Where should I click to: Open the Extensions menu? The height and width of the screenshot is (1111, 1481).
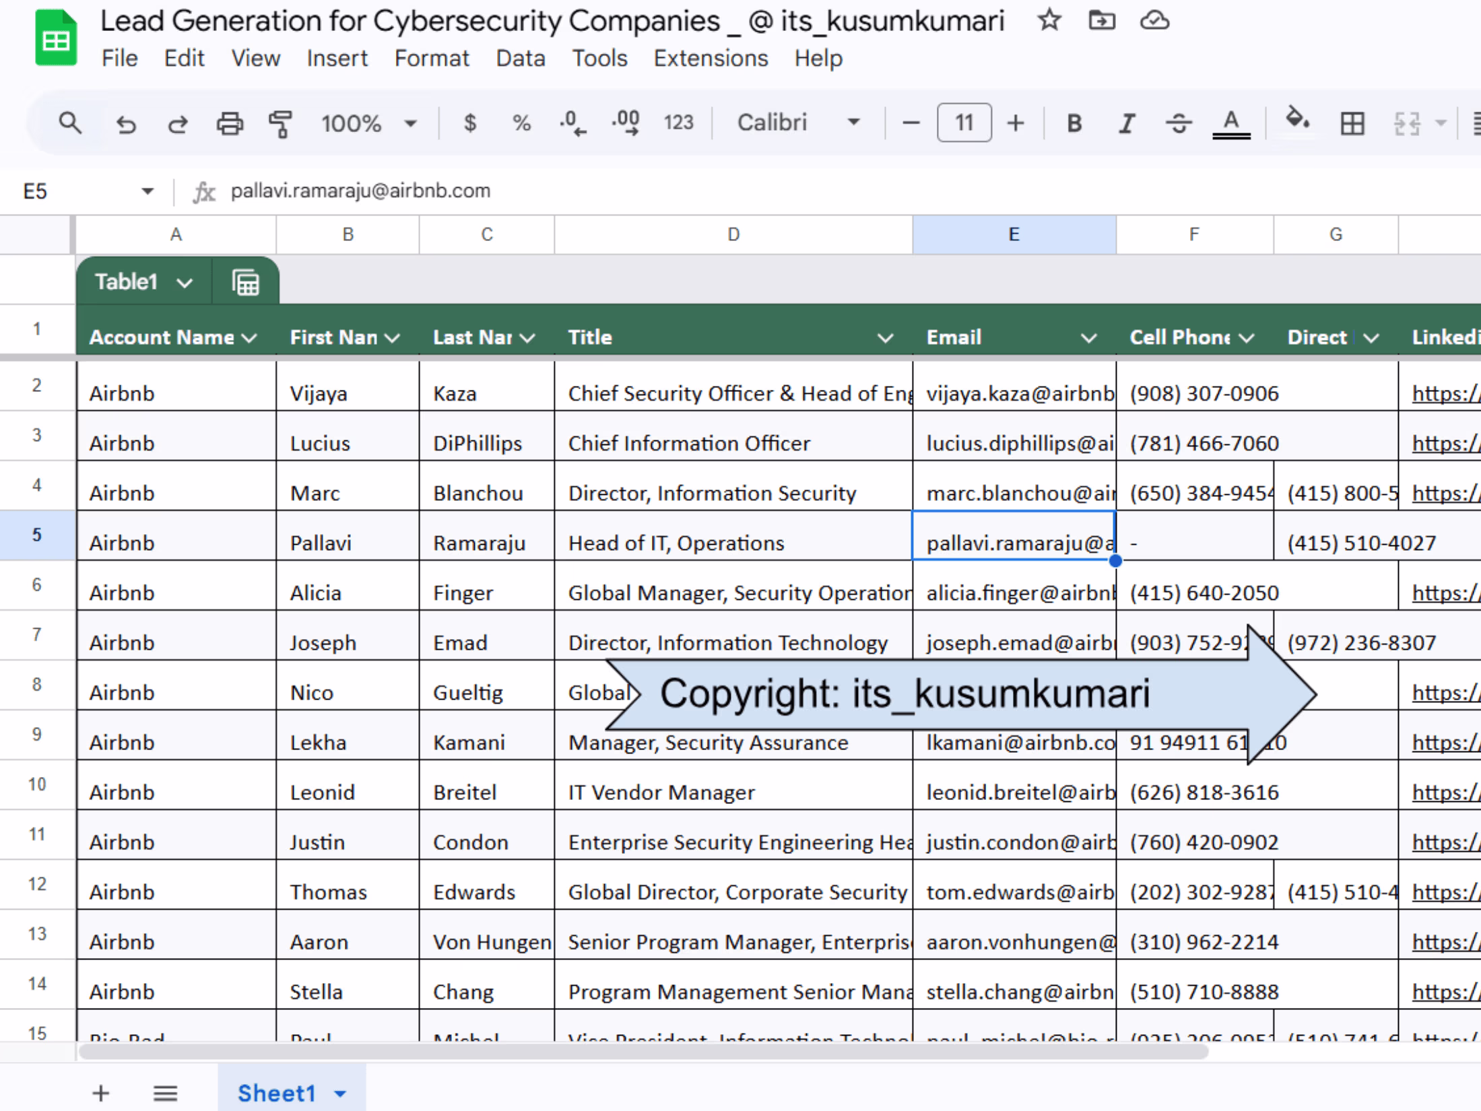[x=711, y=59]
